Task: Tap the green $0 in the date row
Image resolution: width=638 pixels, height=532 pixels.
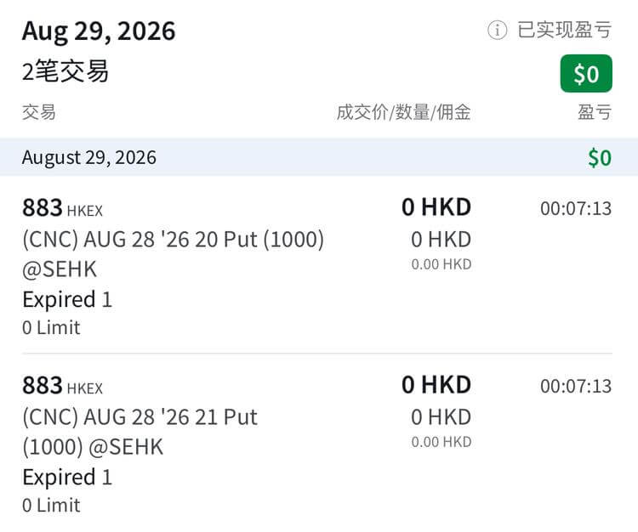Action: [x=600, y=158]
